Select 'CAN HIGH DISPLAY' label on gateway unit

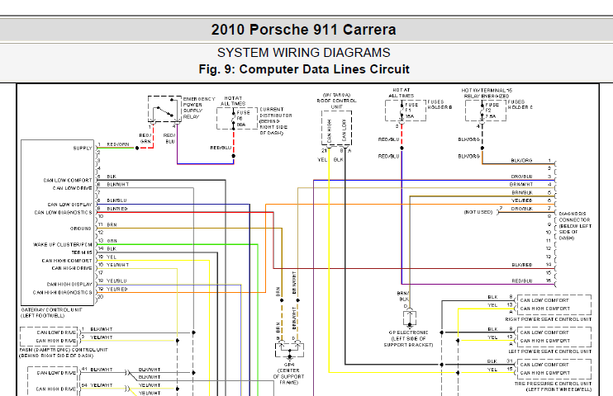(x=69, y=285)
